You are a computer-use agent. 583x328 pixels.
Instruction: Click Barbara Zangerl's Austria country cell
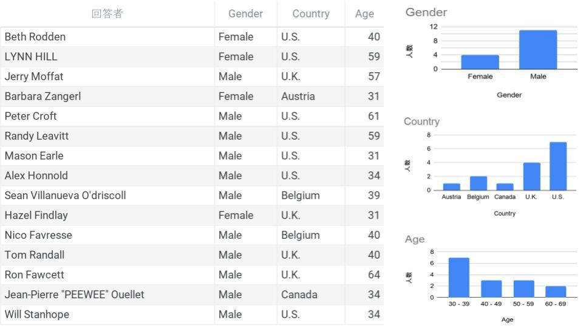tap(298, 96)
